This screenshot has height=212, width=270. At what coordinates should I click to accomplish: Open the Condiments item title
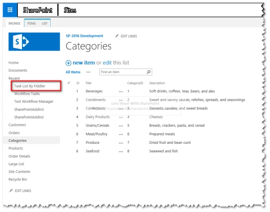coord(96,100)
